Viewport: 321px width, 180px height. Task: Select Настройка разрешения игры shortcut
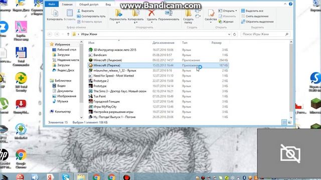click(x=158, y=112)
